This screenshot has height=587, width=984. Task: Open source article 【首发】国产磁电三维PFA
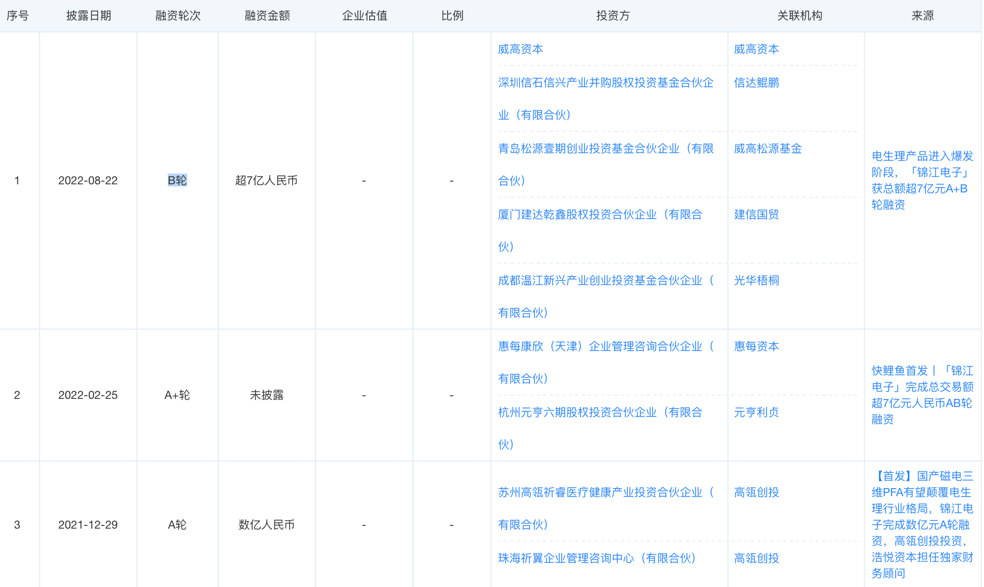[922, 525]
